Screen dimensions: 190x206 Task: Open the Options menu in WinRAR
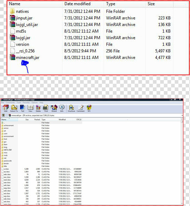click(x=35, y=102)
